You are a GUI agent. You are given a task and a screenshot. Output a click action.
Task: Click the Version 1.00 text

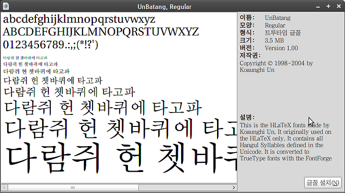[x=281, y=48]
